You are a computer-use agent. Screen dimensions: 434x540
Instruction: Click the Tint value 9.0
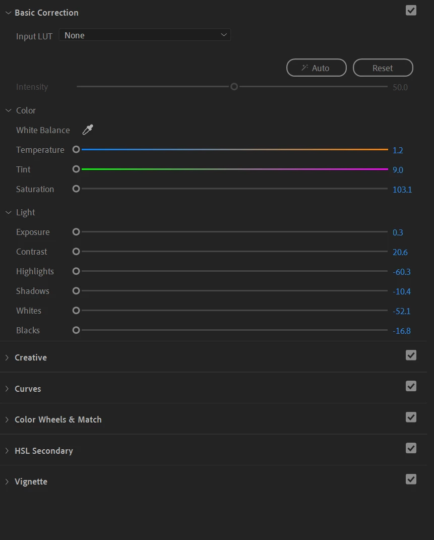tap(398, 170)
